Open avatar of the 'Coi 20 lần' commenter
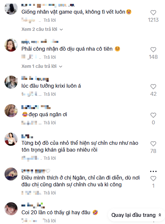Viewport: 165px width, 224px height. tap(11, 209)
